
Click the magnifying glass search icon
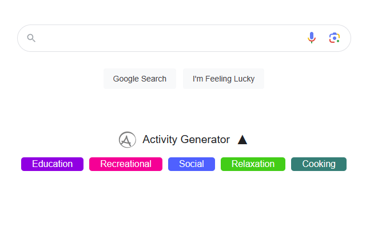tap(31, 38)
